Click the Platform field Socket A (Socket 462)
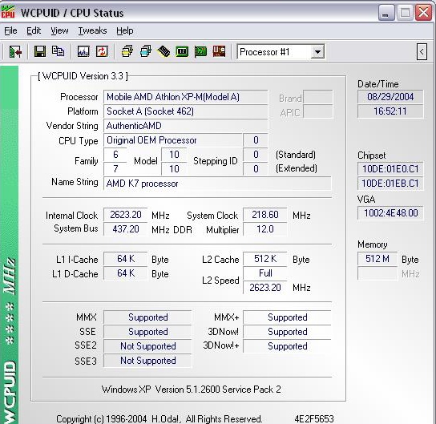The height and width of the screenshot is (424, 436). [186, 111]
